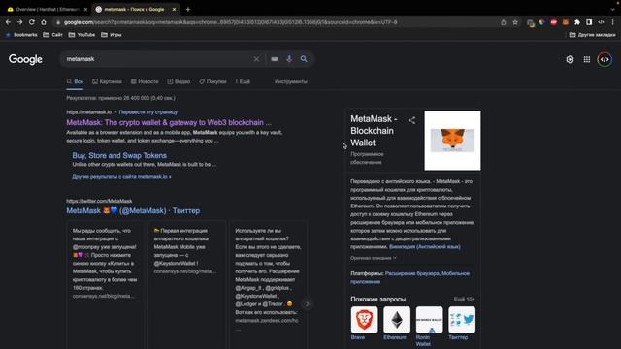
Task: Open Chrome three-dot menu
Action: [612, 22]
